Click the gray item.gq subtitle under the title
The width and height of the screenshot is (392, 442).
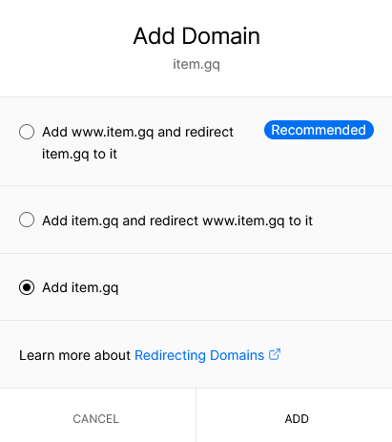196,65
